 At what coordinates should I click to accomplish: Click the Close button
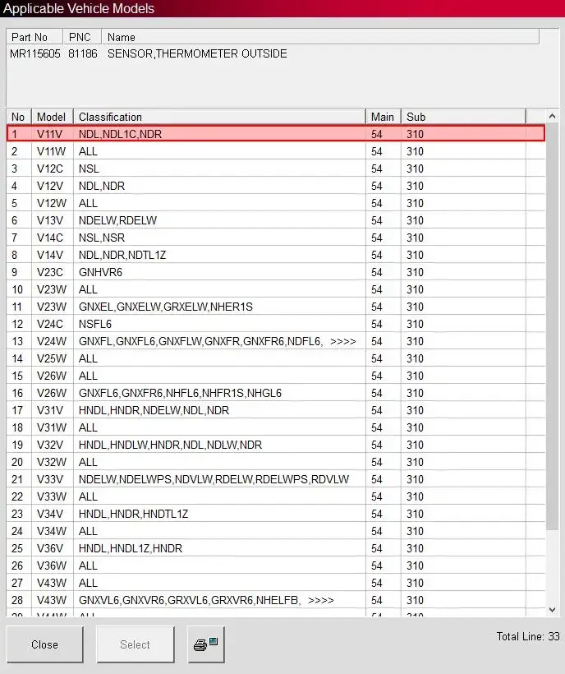[x=44, y=644]
